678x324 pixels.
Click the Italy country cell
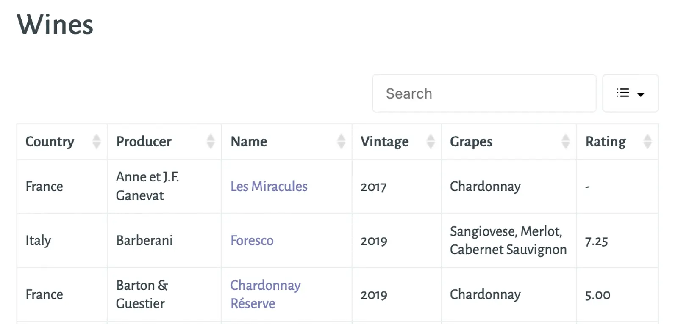[x=38, y=241]
